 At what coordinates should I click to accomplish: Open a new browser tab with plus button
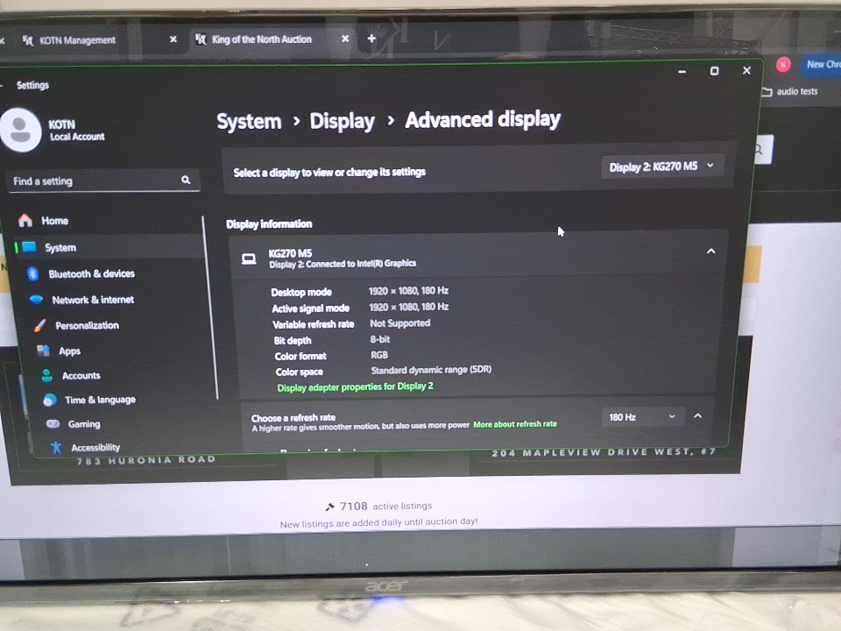pos(371,39)
